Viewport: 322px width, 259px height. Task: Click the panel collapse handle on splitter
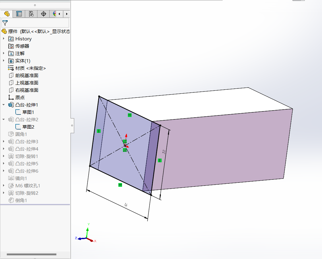[72, 126]
